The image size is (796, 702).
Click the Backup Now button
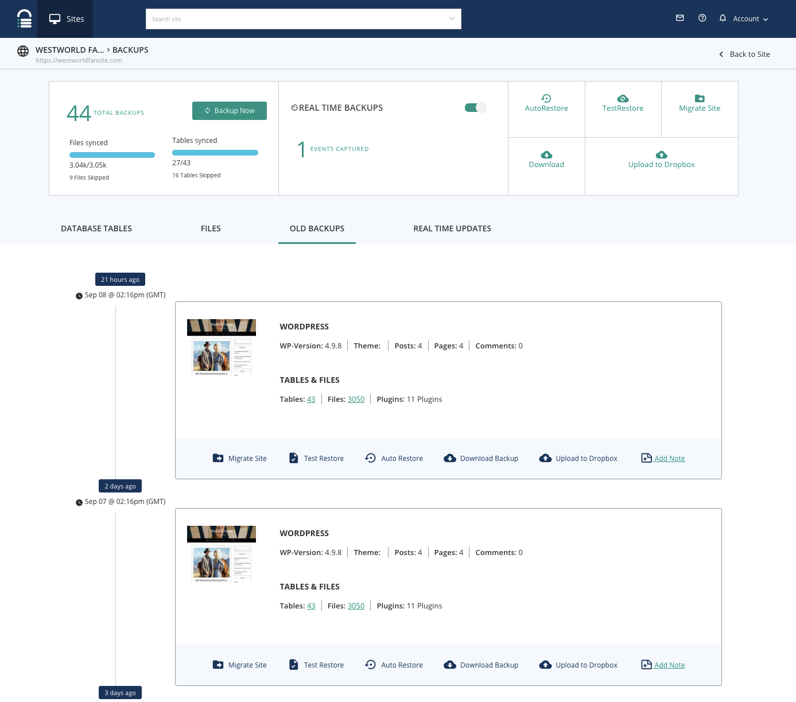coord(230,111)
